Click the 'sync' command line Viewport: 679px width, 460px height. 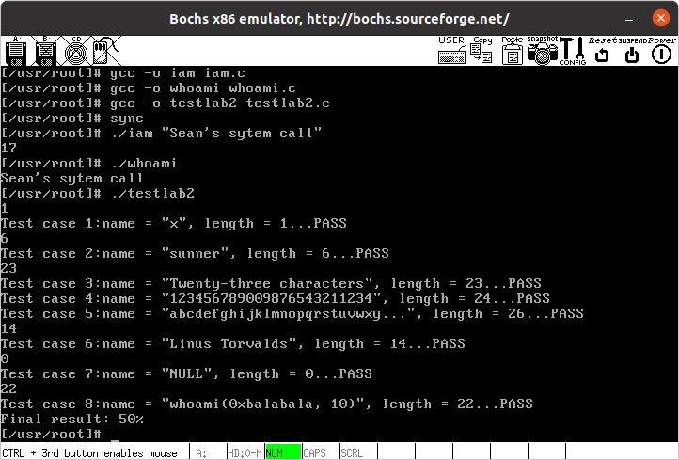71,119
